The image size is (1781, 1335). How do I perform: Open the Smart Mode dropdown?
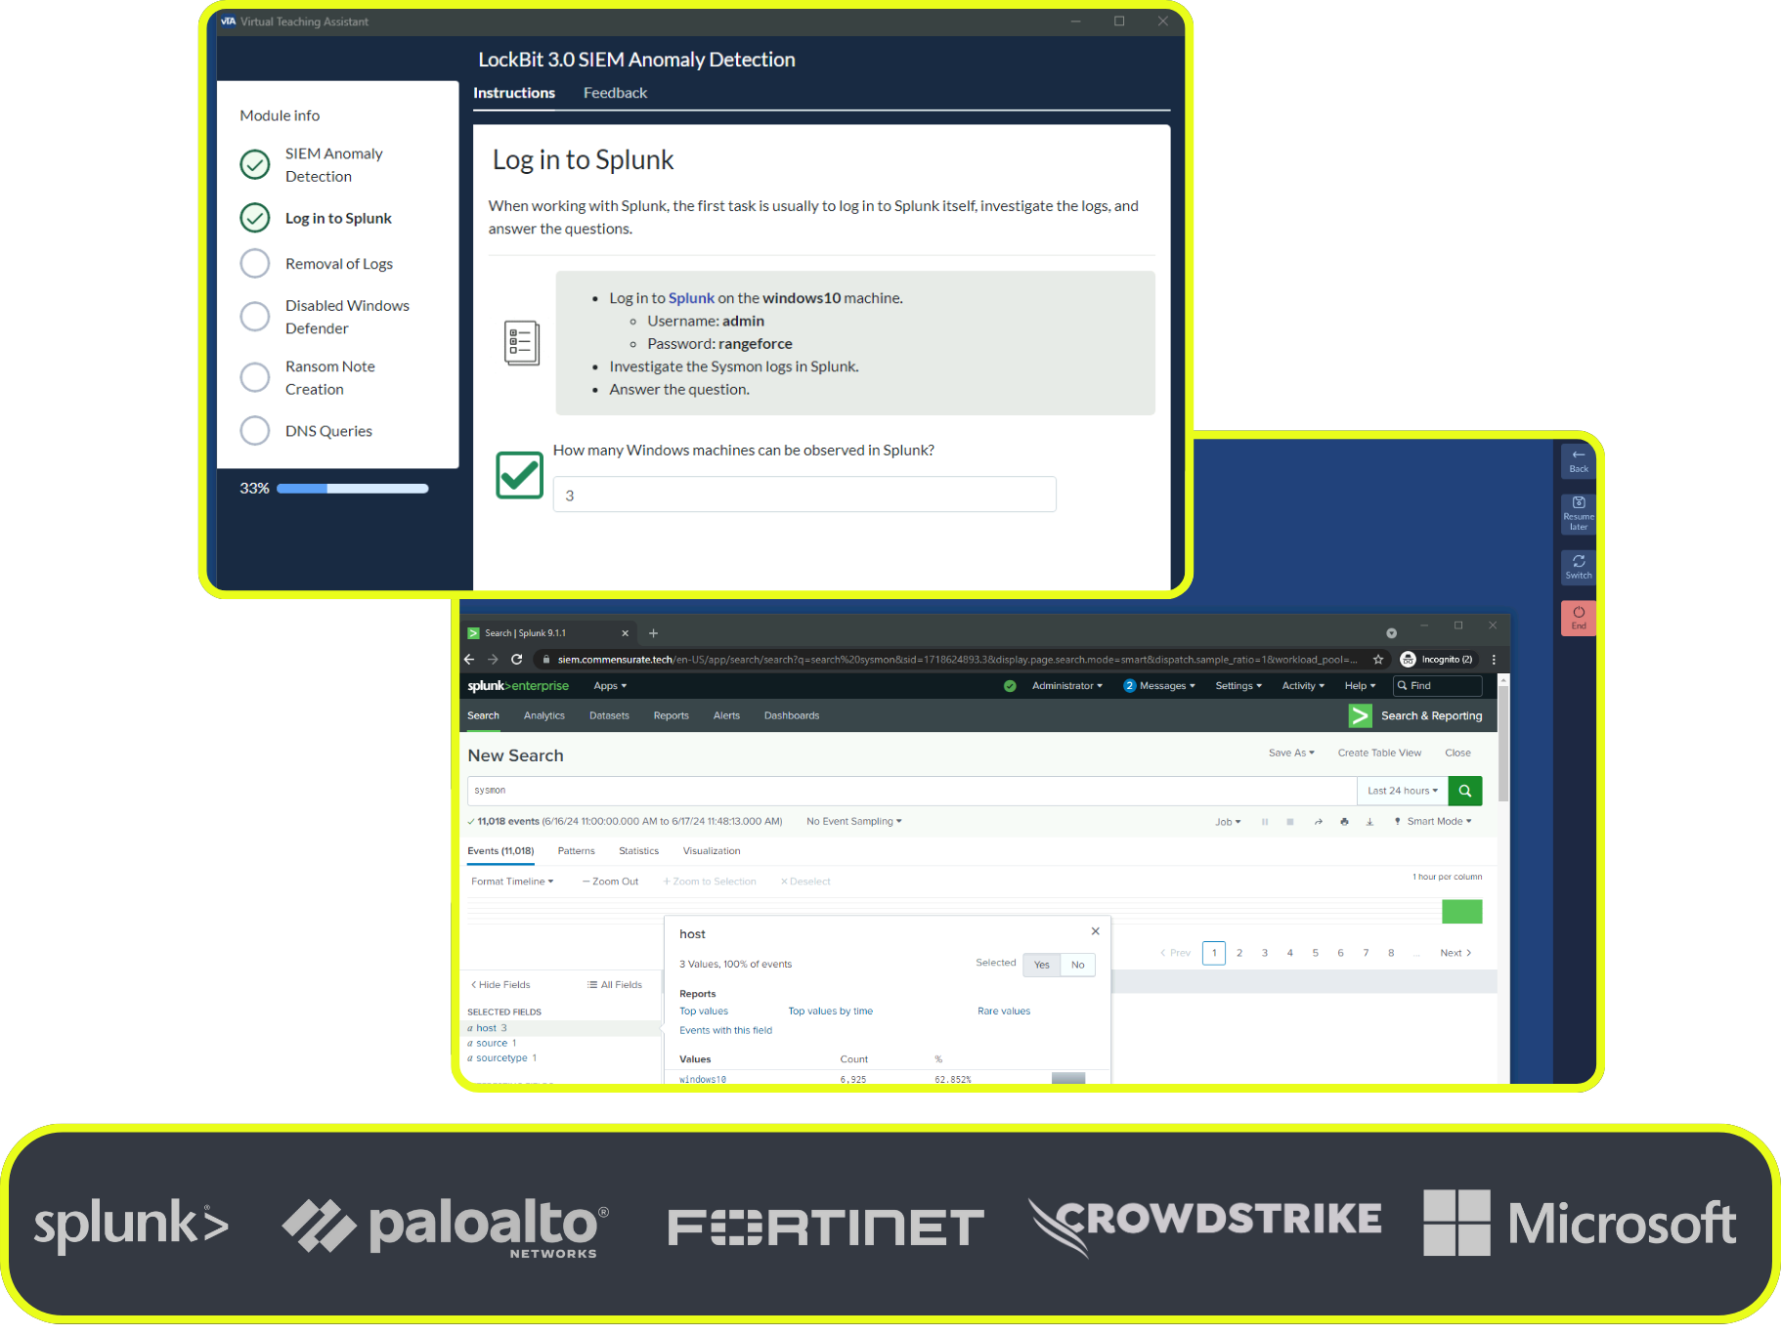[x=1433, y=822]
